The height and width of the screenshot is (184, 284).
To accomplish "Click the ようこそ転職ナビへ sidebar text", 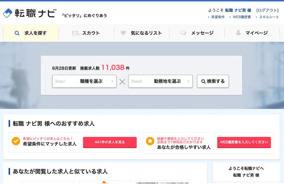I will pos(246,169).
